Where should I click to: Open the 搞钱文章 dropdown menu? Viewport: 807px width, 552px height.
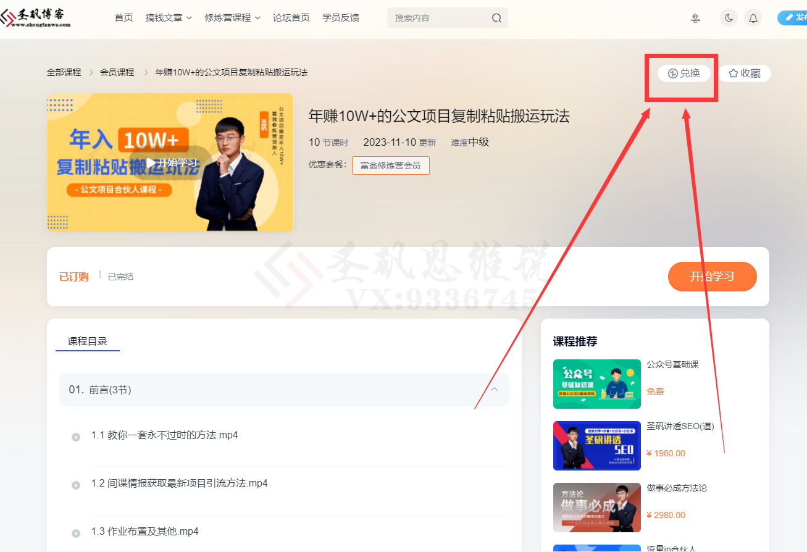tap(169, 18)
